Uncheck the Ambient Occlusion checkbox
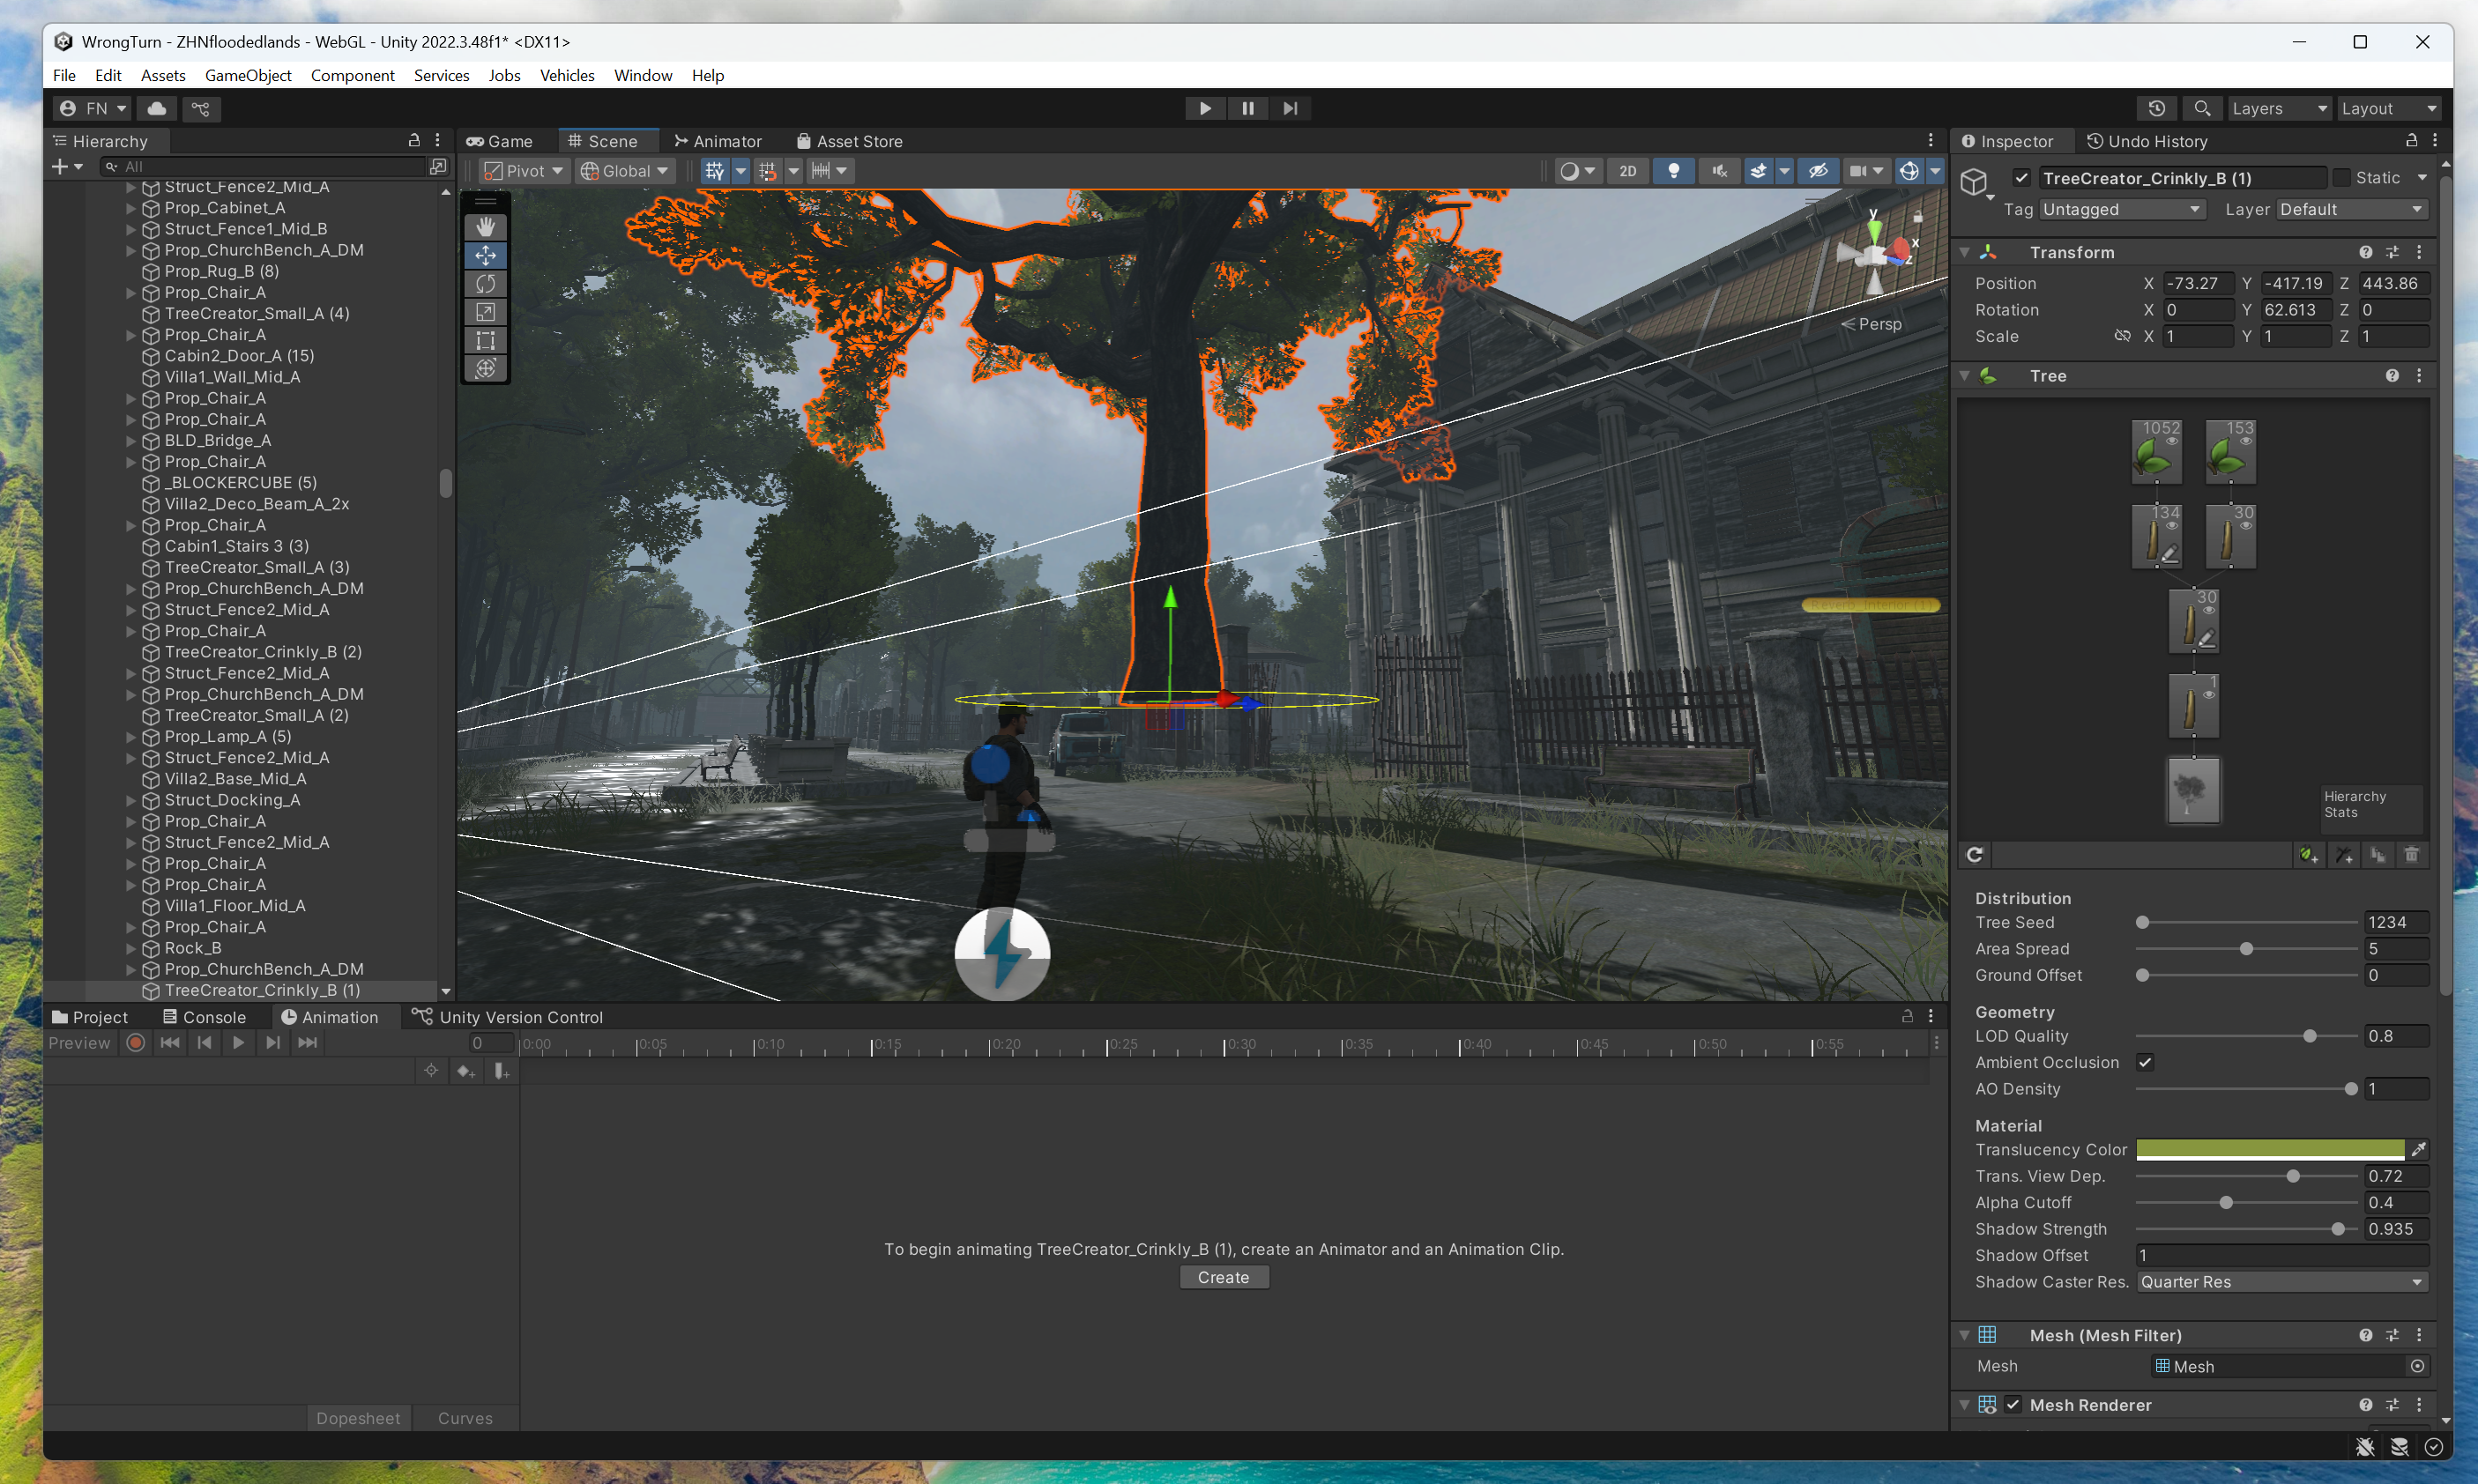 click(x=2145, y=1062)
